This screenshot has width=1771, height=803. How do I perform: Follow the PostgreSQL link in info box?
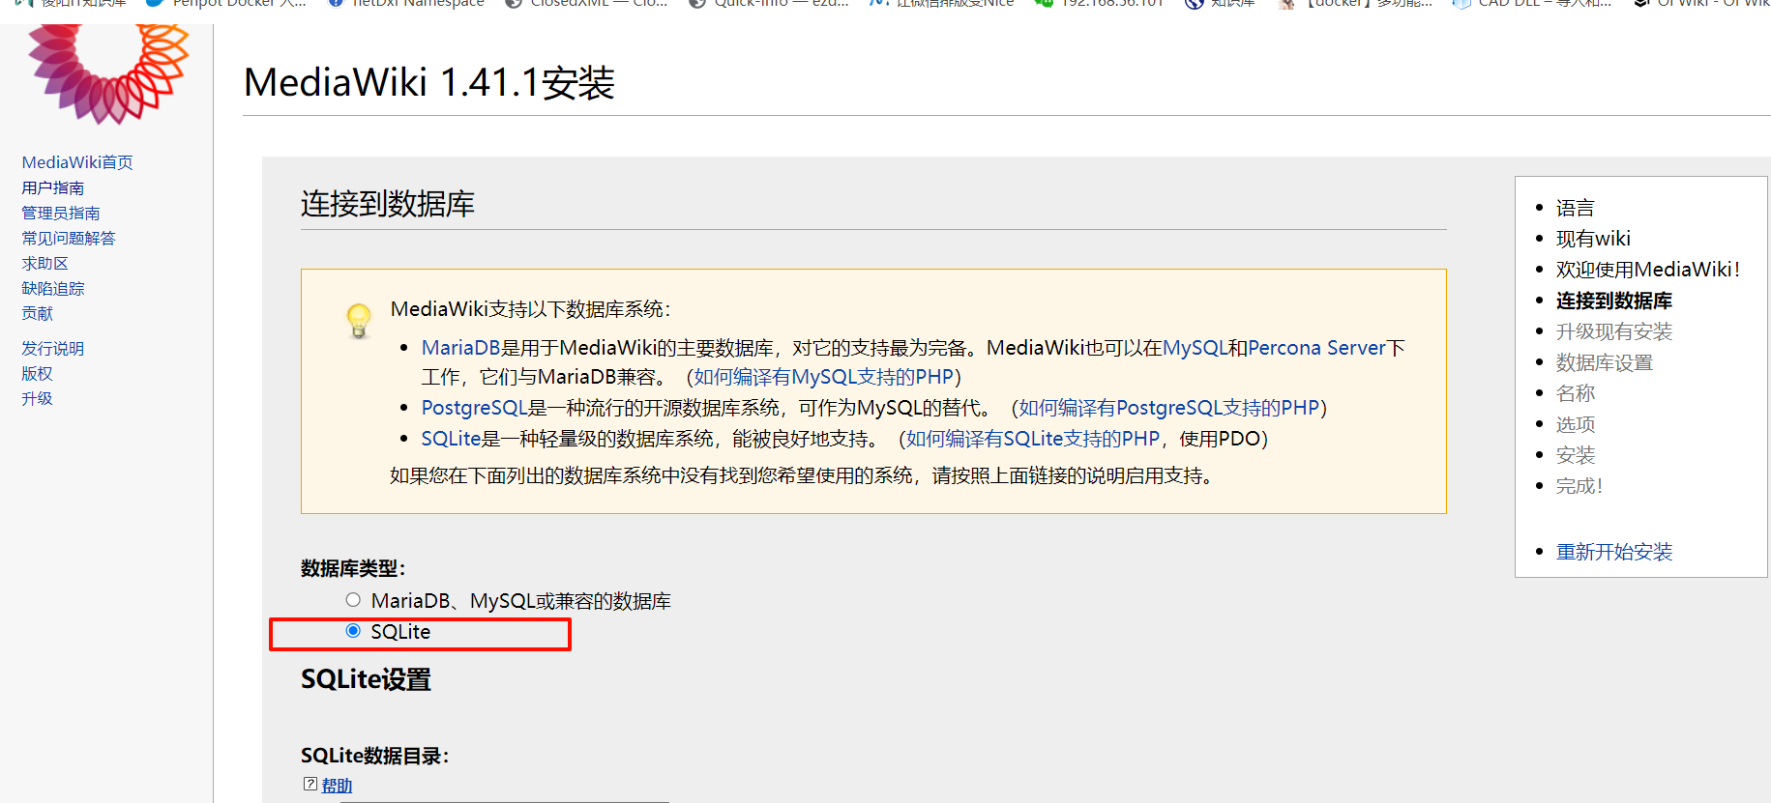pos(475,408)
